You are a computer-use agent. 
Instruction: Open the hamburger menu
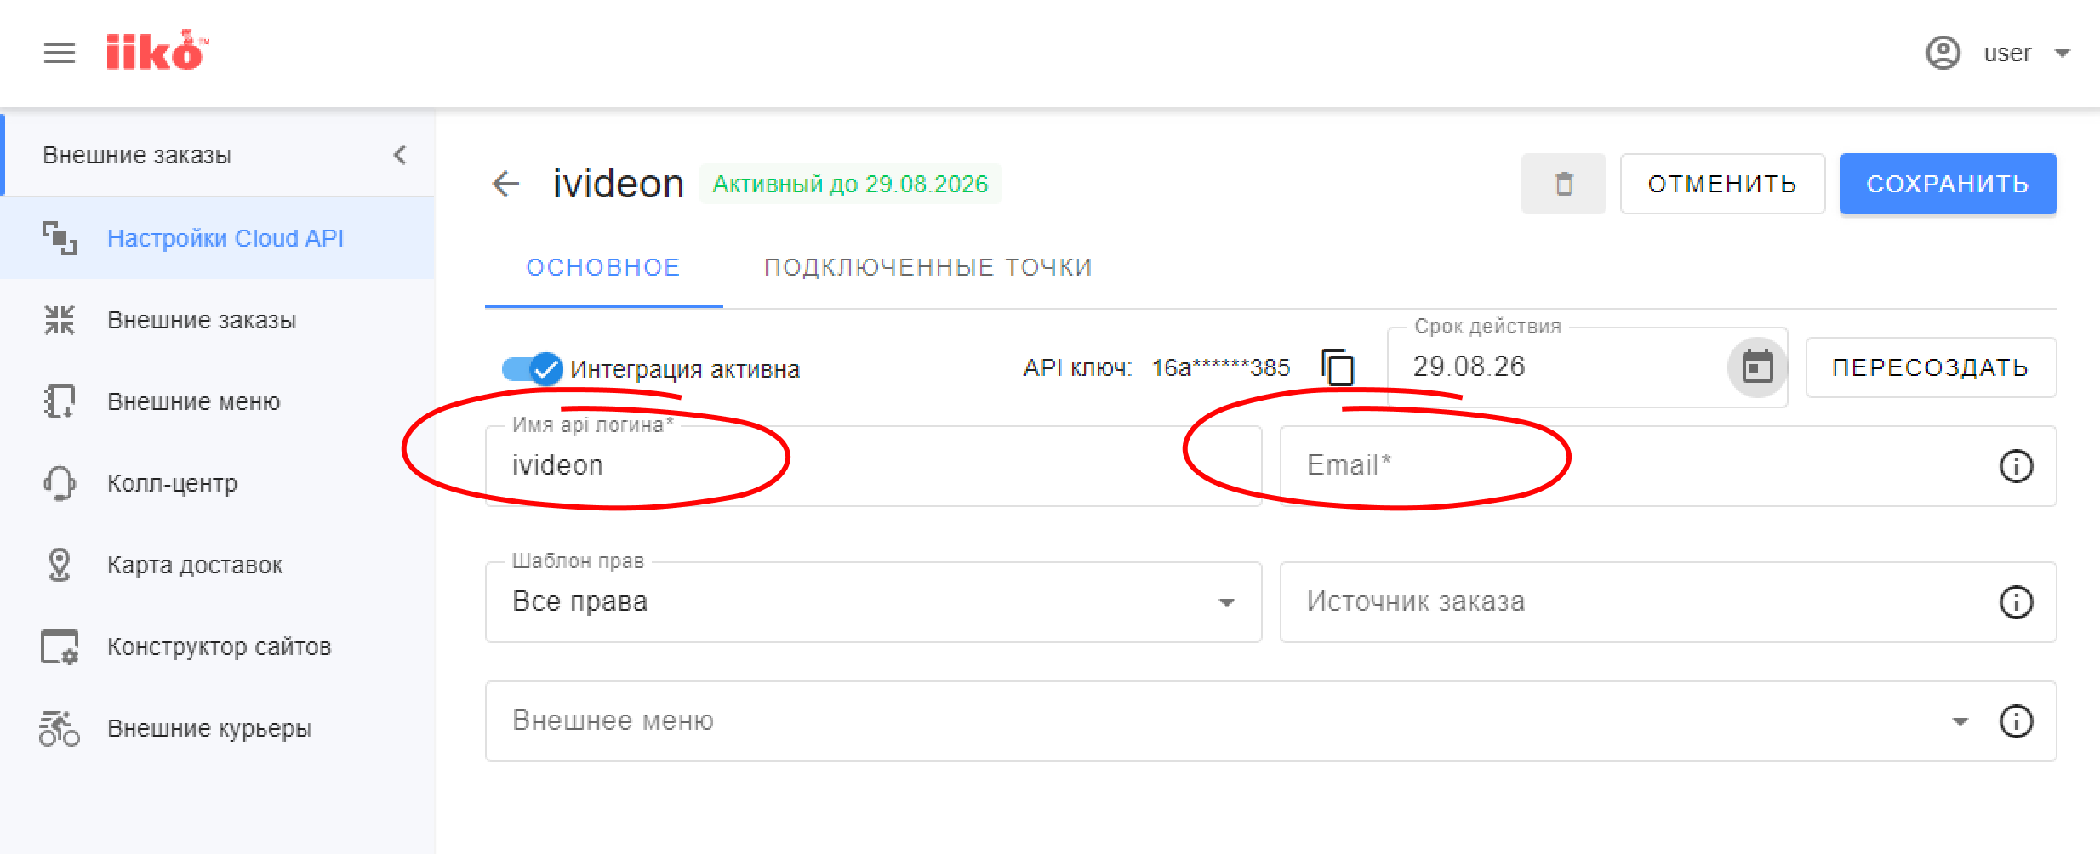(x=60, y=53)
